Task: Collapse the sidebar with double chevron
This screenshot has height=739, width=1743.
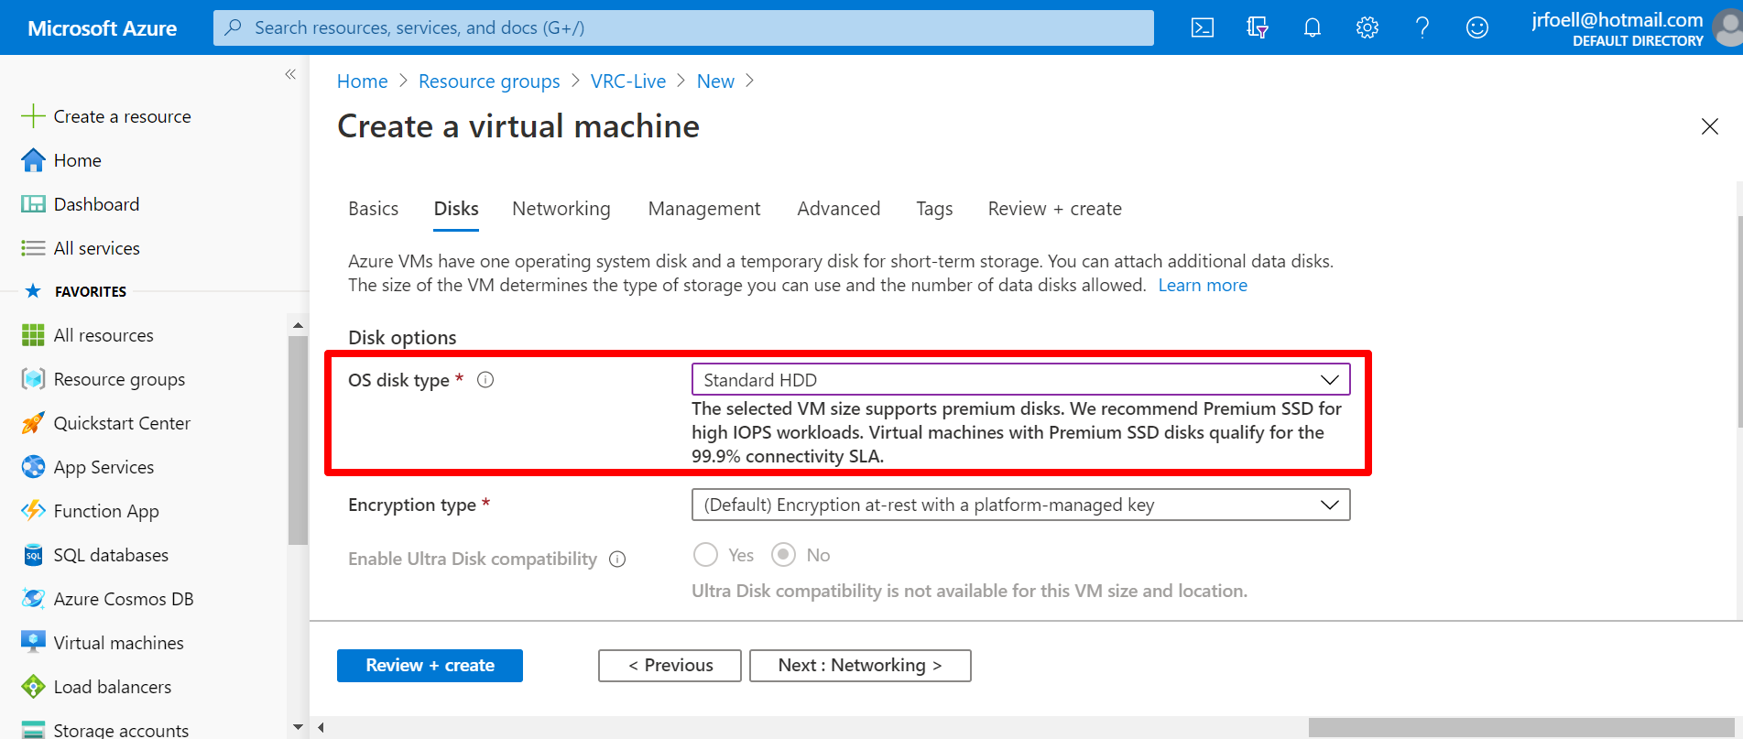Action: [290, 74]
